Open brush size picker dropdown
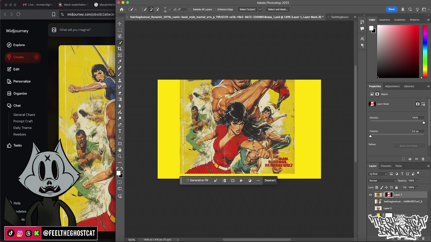 (x=169, y=9)
